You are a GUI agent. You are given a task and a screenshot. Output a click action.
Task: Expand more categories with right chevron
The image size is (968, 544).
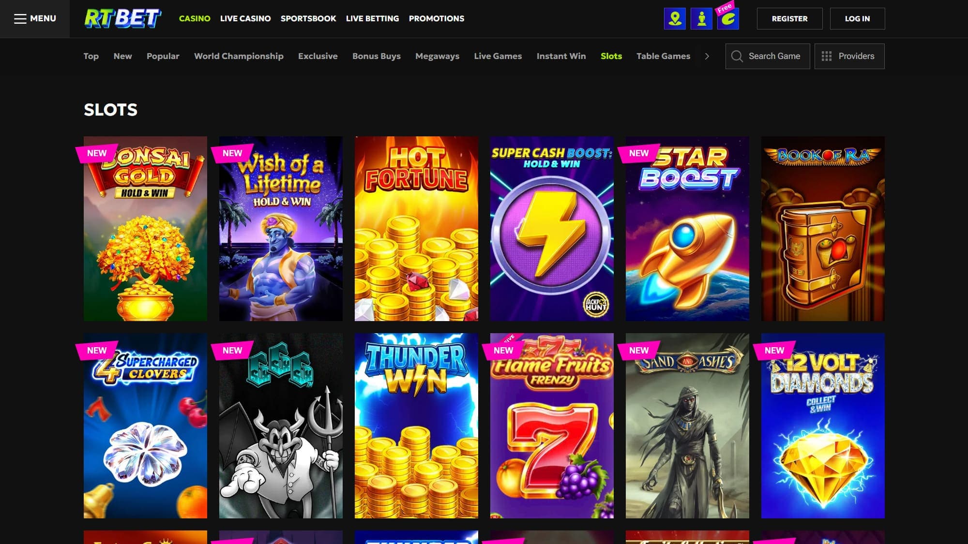tap(707, 56)
